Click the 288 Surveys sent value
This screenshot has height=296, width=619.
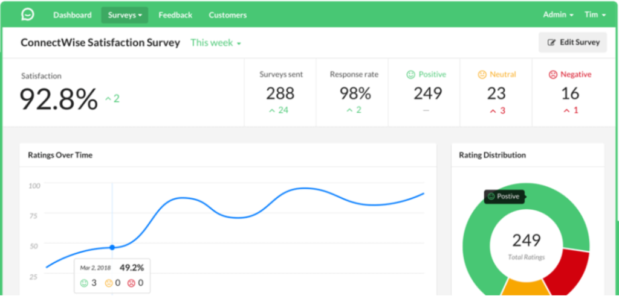click(x=280, y=93)
